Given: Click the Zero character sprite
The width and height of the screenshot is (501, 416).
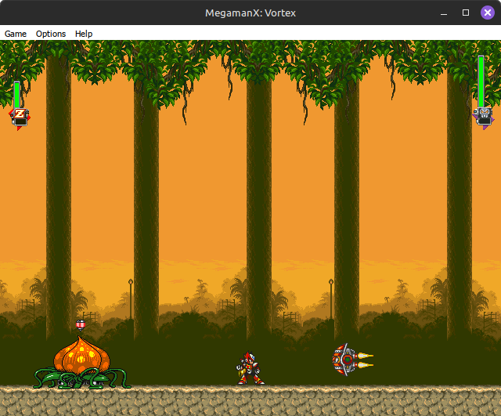Looking at the screenshot, I should [250, 367].
